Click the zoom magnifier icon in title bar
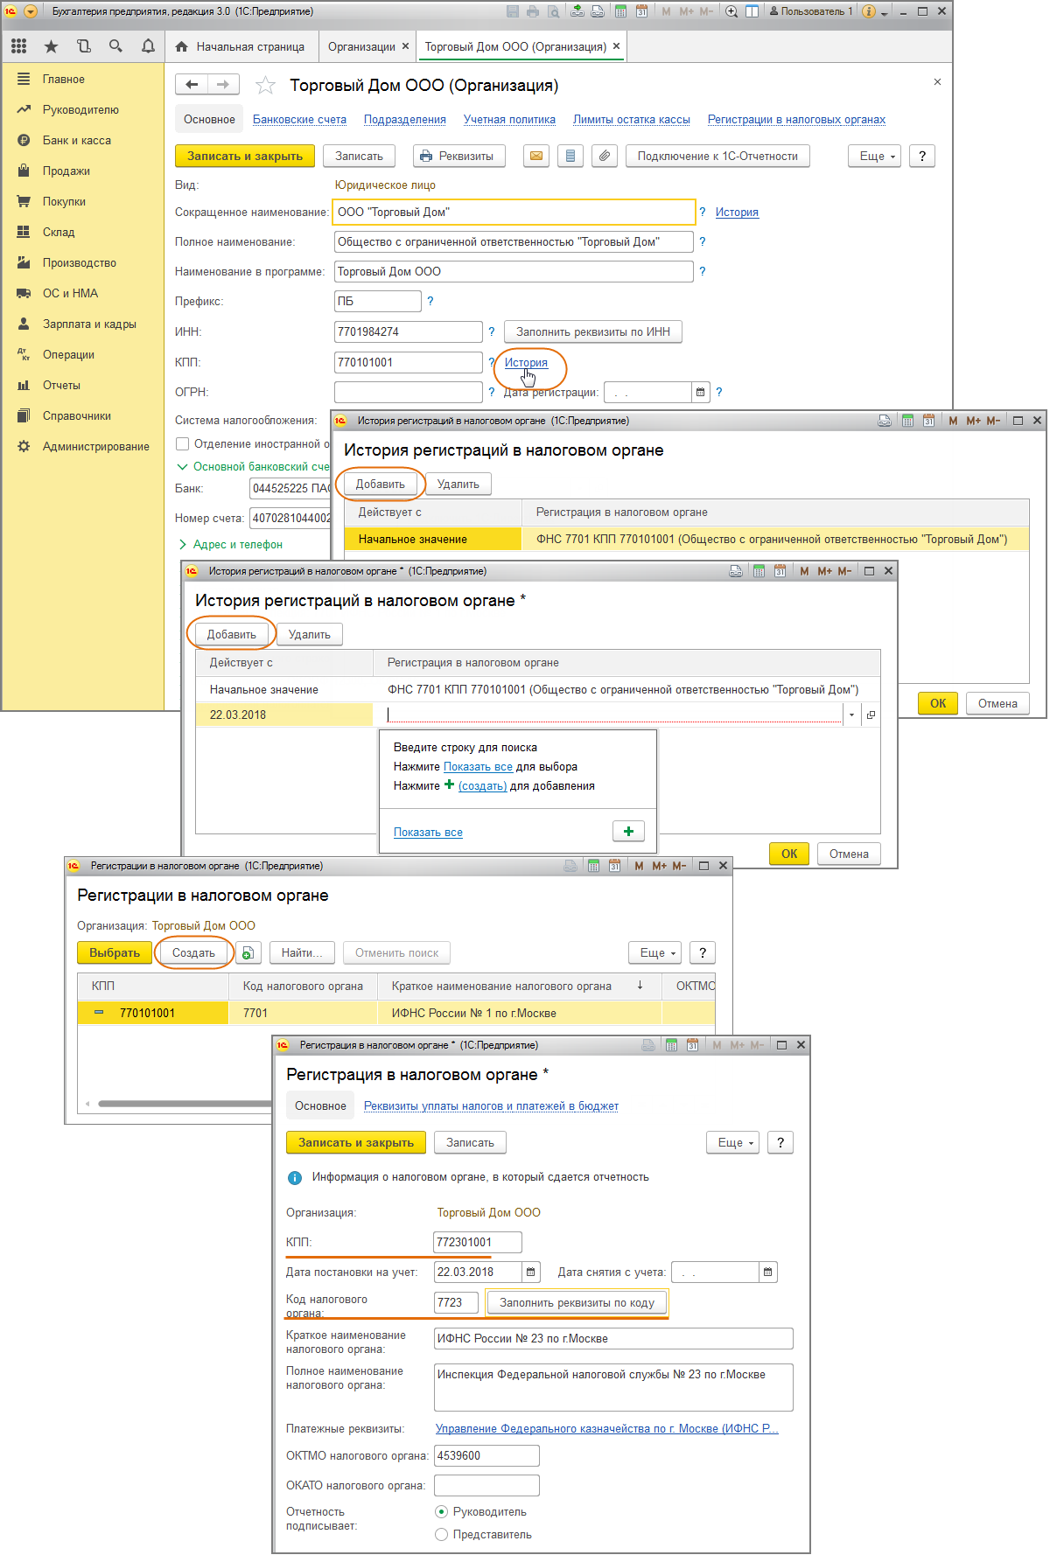The image size is (1050, 1555). pyautogui.click(x=731, y=11)
